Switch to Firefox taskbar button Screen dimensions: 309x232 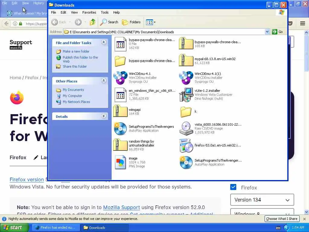56,227
